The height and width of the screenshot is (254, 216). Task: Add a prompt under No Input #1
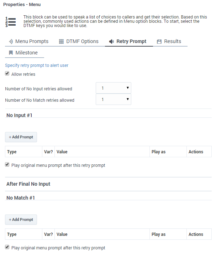pyautogui.click(x=21, y=137)
